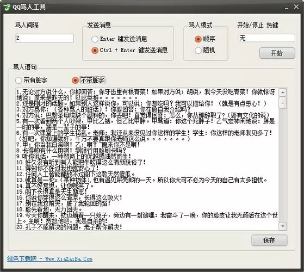
Task: Click the scrollbar thumb in the phrases list
Action: coord(283,103)
